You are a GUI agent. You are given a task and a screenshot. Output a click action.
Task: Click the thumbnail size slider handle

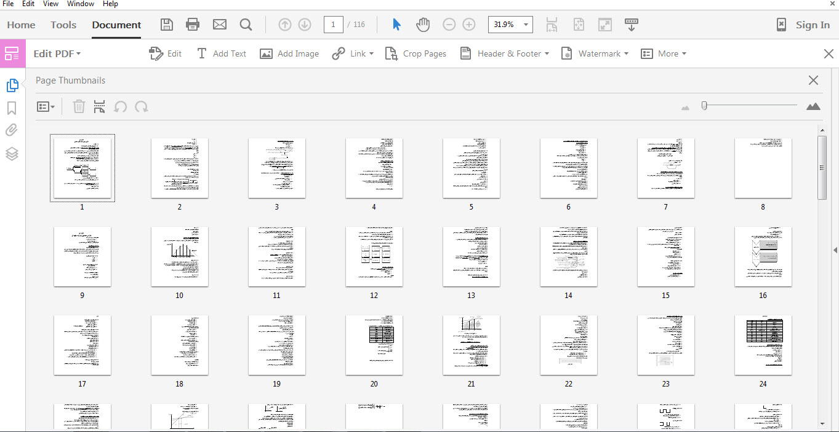(x=704, y=106)
